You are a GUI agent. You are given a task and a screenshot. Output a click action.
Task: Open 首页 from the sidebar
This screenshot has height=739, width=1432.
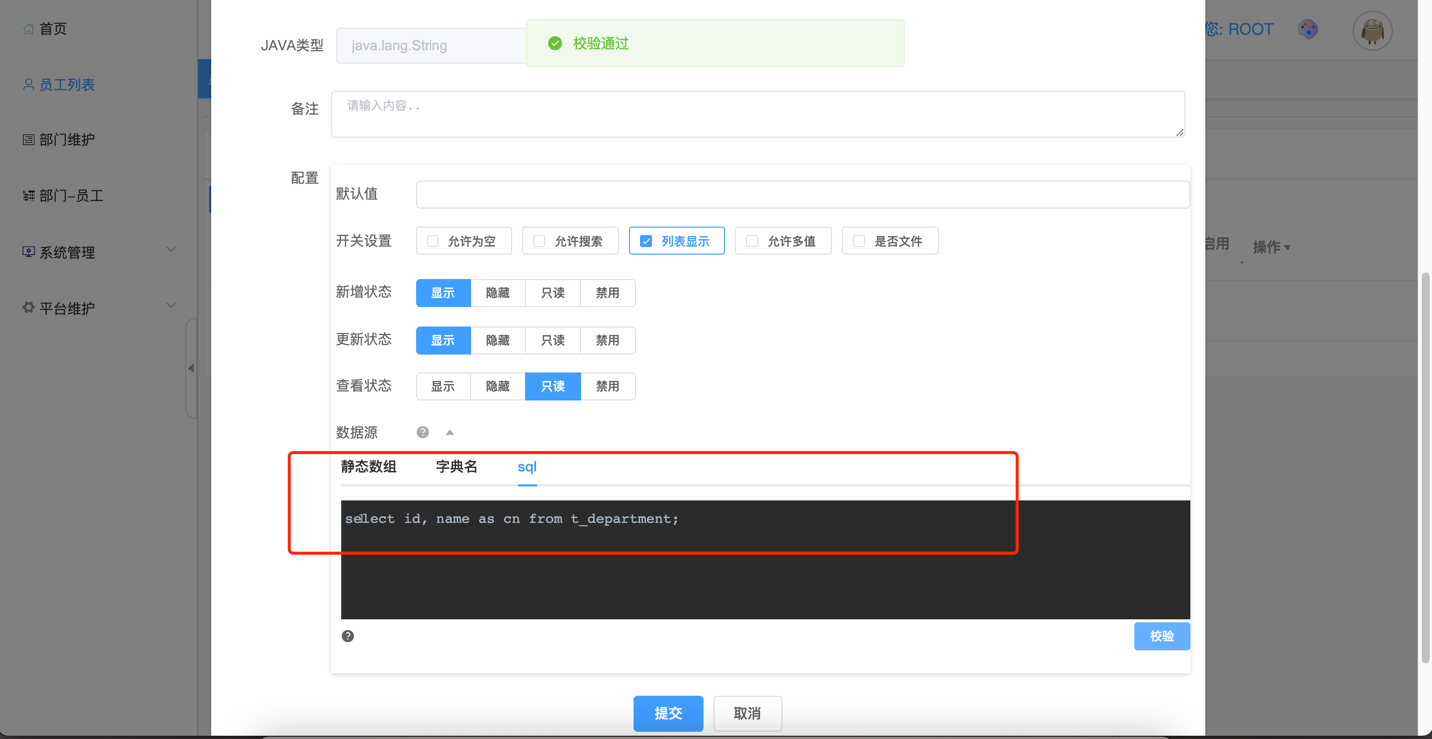[x=52, y=29]
